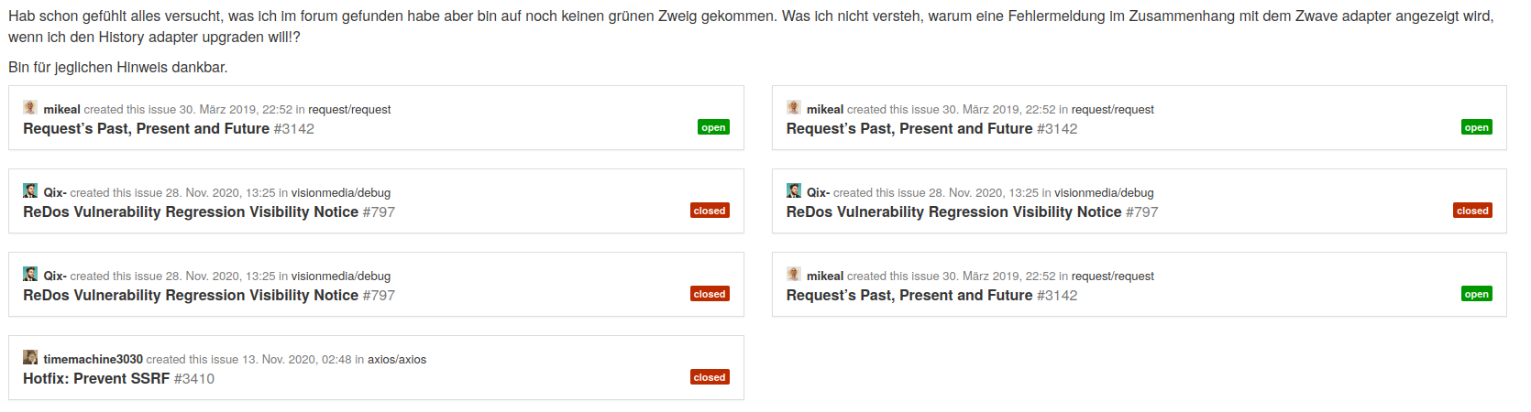Open Request's Past, Present and Future top-right title
This screenshot has width=1531, height=412.
[x=909, y=129]
